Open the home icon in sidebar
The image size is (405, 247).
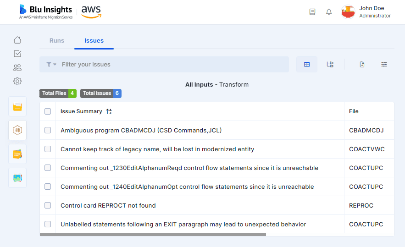tap(17, 40)
